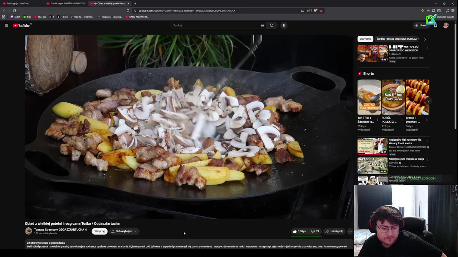Screen dimensions: 458x257
Task: Close the Obiad z wielkiej patelni tab
Action: click(128, 4)
